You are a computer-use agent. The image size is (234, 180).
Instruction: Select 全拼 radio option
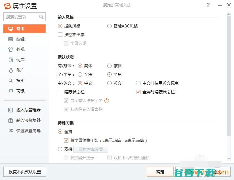(60, 131)
